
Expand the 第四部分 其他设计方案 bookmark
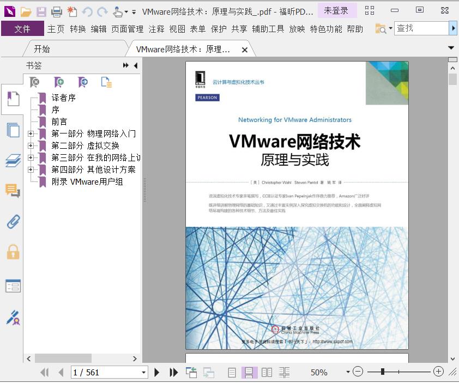(x=31, y=169)
